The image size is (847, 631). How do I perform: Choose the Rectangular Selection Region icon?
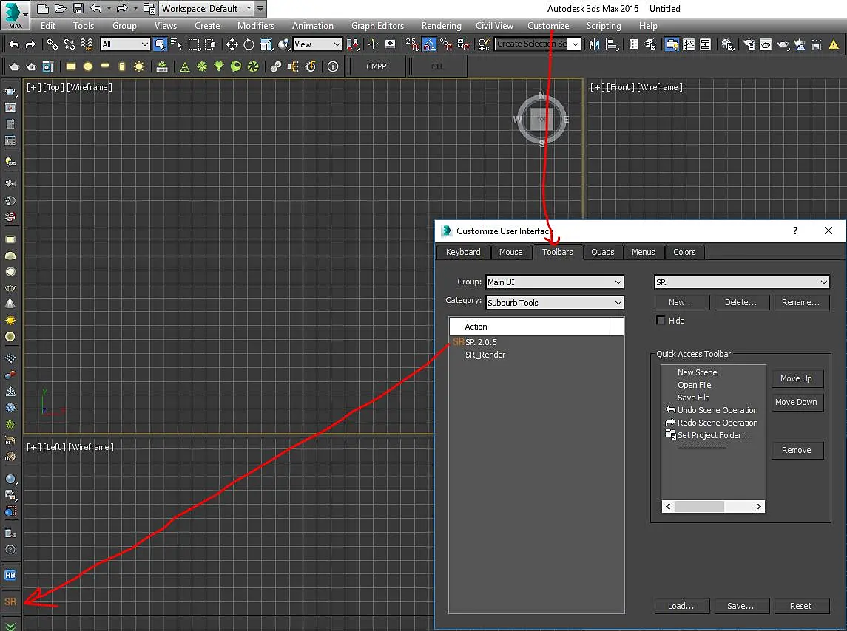[193, 44]
